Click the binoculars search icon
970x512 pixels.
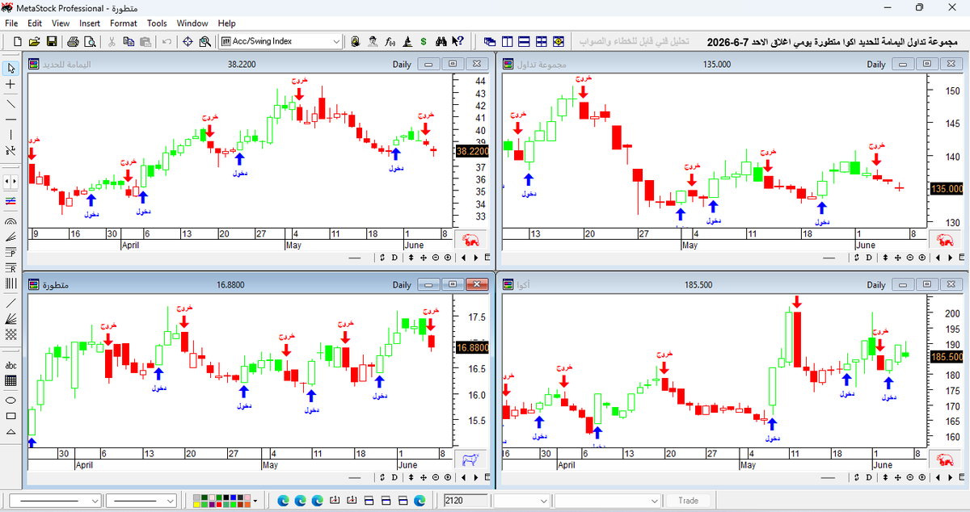pos(441,41)
